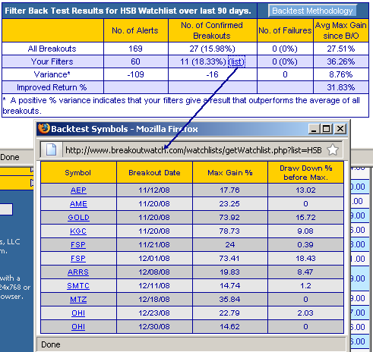This screenshot has width=373, height=352.
Task: Open the (list) link for Your Filters
Action: pyautogui.click(x=236, y=61)
